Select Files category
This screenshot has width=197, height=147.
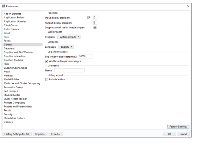tap(23, 37)
